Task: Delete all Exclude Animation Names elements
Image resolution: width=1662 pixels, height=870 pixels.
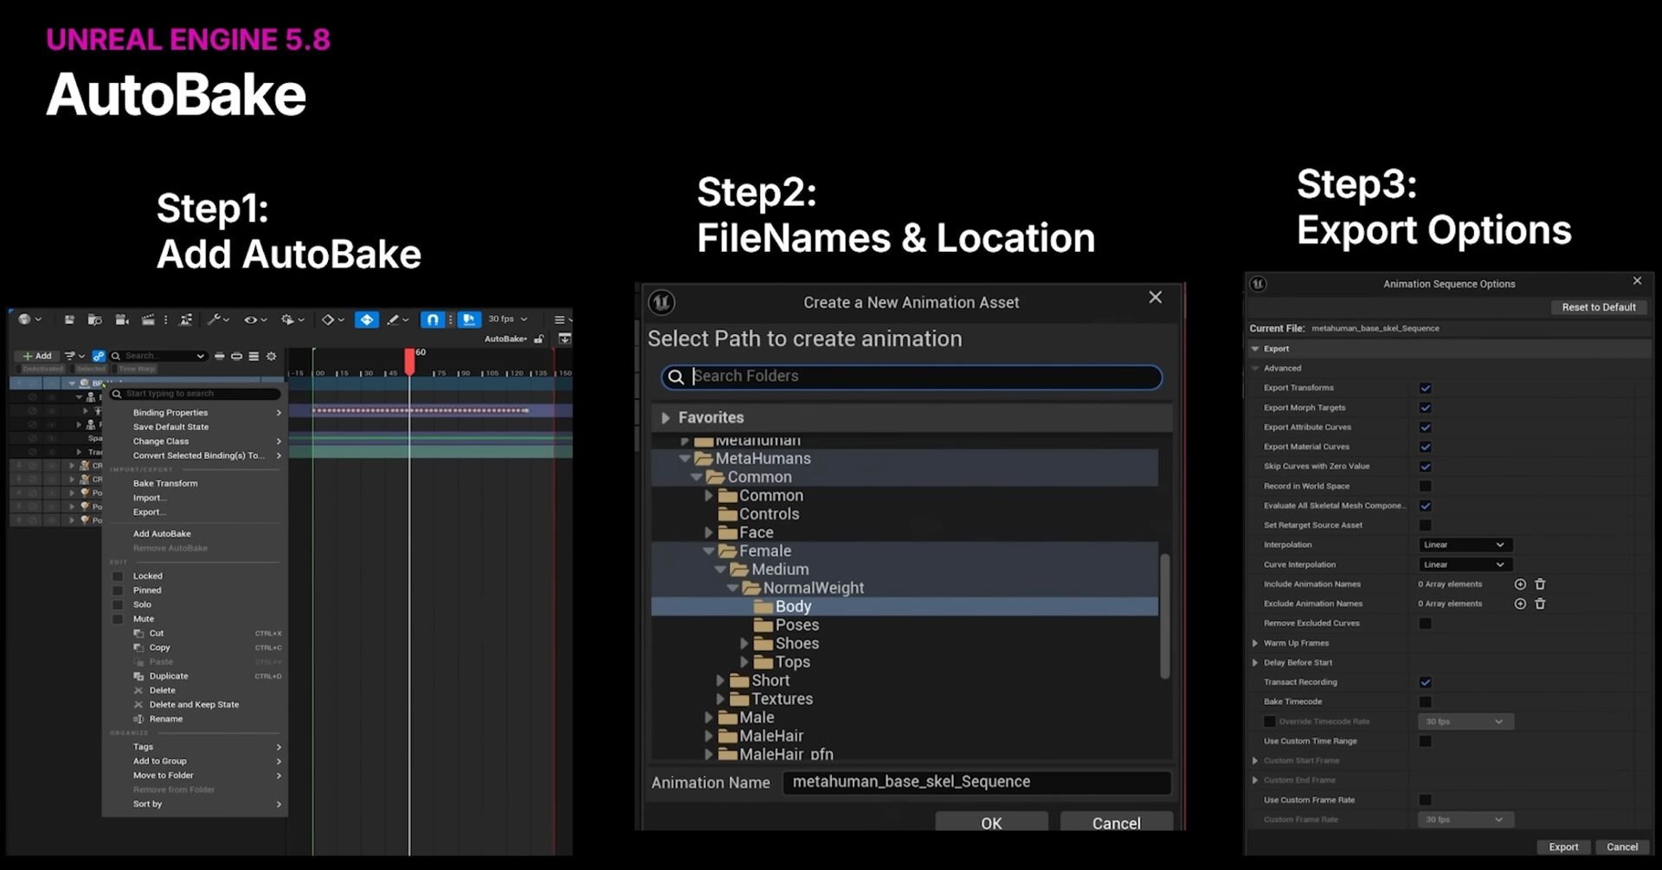Action: coord(1540,603)
